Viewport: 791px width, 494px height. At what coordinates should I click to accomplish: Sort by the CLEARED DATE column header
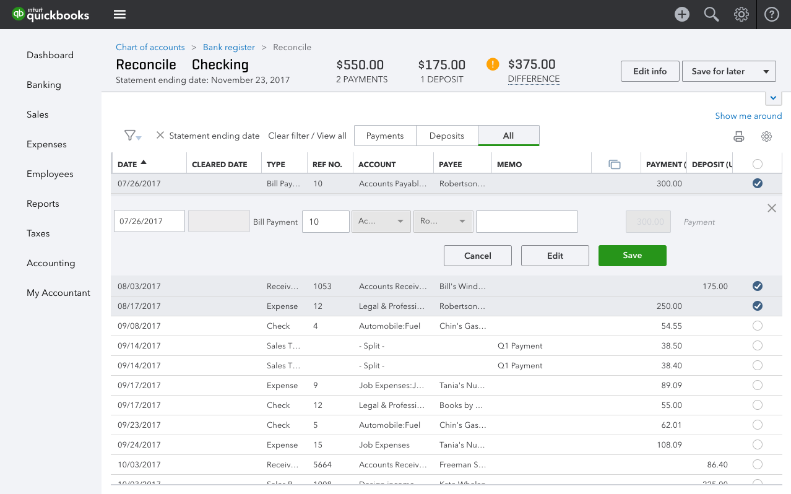click(220, 165)
